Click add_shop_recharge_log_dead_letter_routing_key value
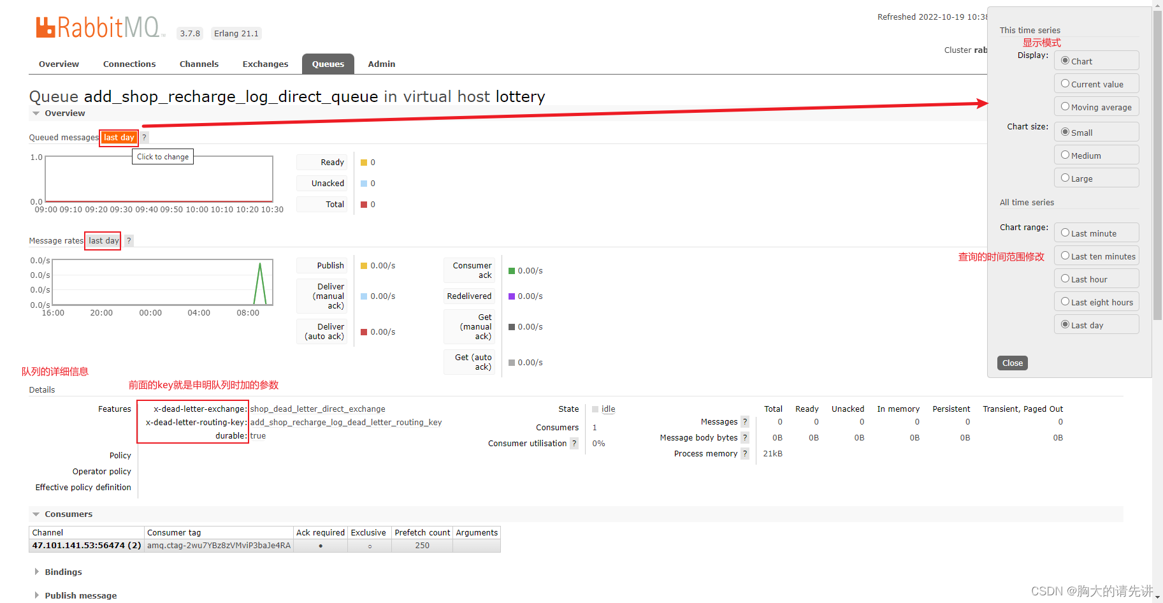 click(x=346, y=423)
